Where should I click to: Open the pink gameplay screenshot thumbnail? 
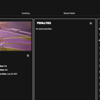[x=16, y=36]
